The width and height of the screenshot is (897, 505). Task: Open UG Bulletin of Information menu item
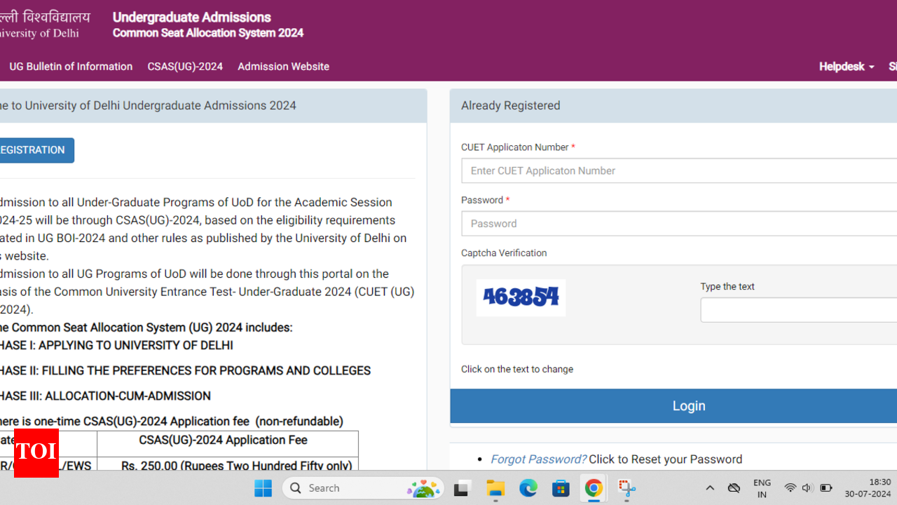(x=71, y=67)
